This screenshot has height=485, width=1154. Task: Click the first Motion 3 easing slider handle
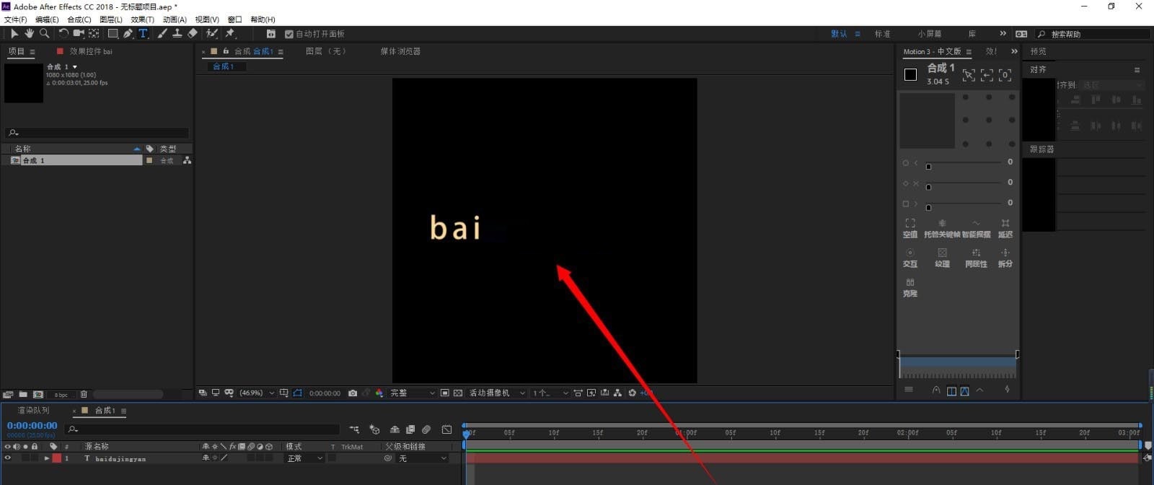pyautogui.click(x=928, y=167)
